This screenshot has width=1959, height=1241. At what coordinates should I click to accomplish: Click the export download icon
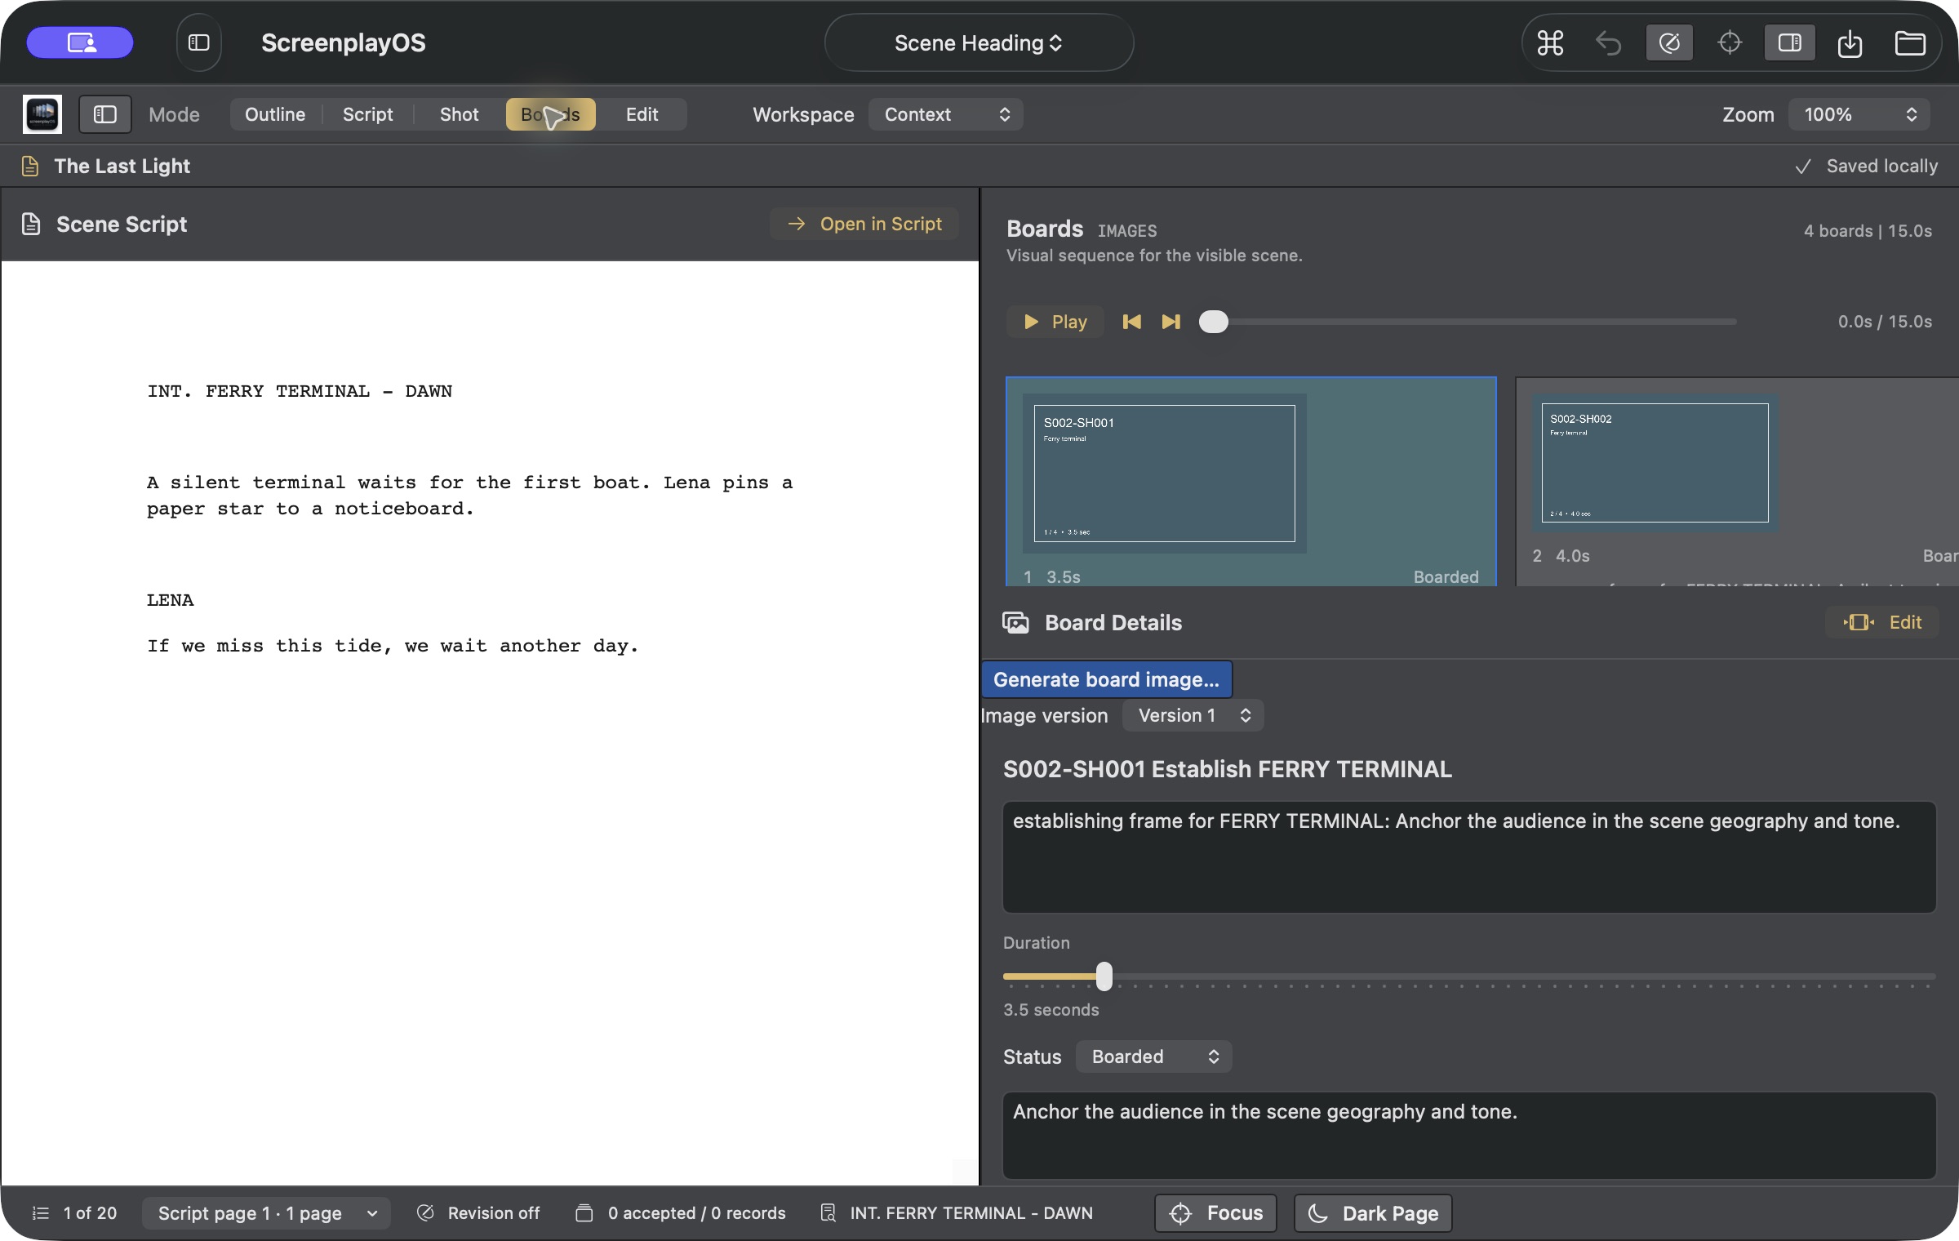click(1850, 42)
